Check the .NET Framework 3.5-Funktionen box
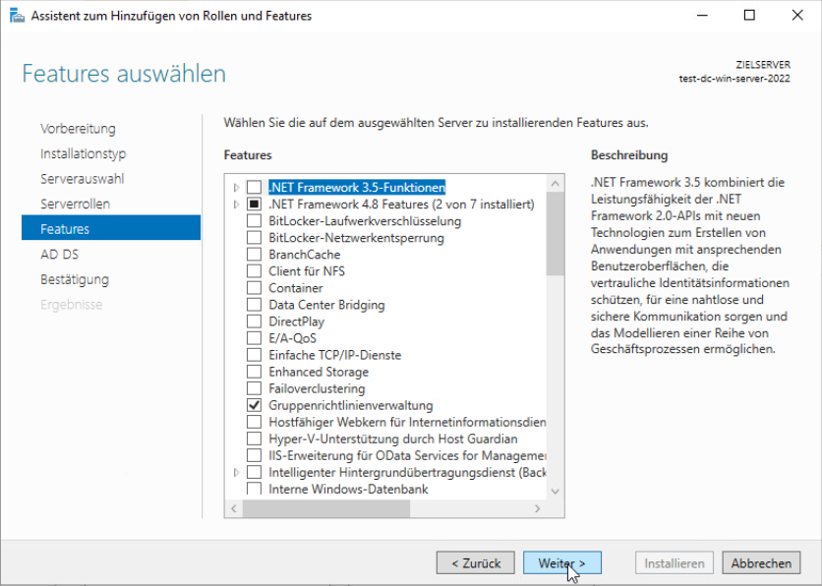Screen dimensions: 822x586 point(255,187)
